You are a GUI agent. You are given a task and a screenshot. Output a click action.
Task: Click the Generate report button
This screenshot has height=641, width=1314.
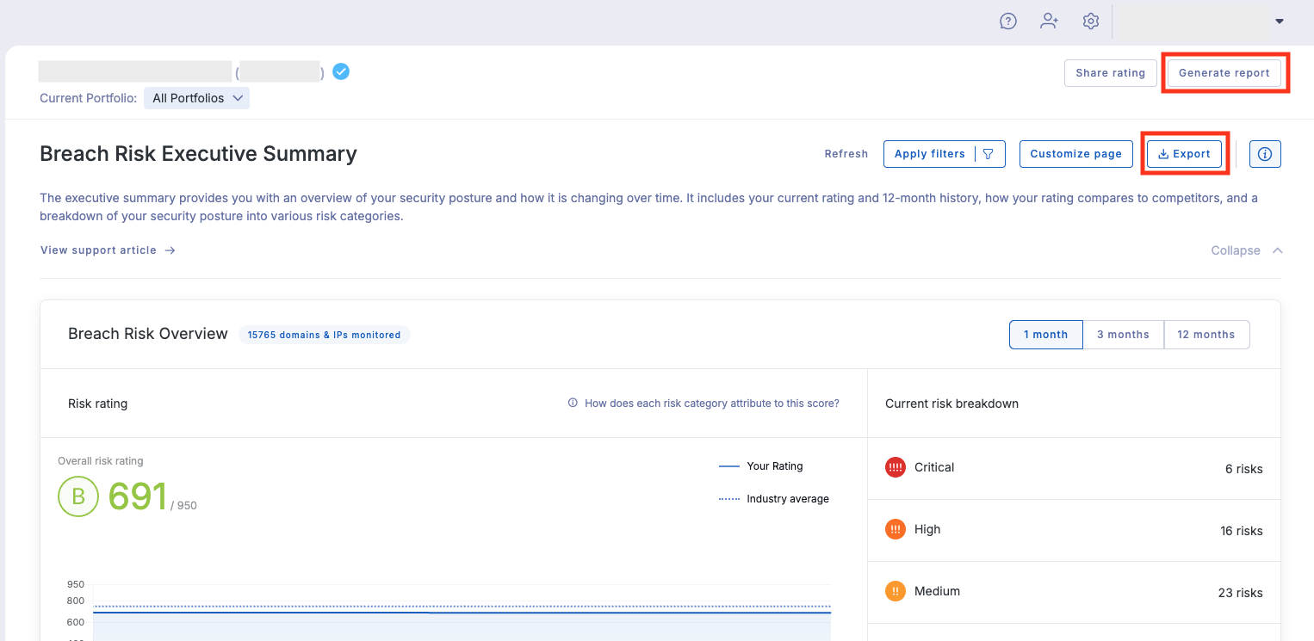[x=1224, y=73]
